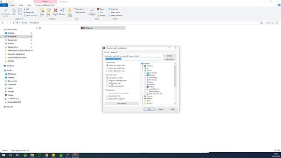Click the Rename icon in the ribbon

point(62,11)
